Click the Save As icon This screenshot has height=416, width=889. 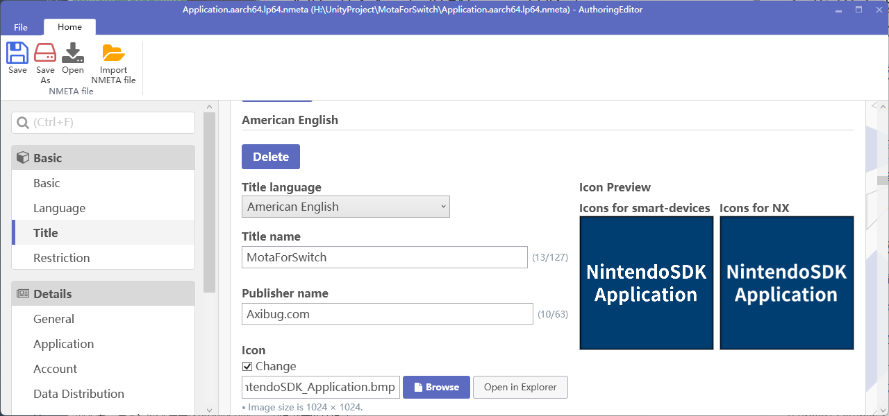click(x=45, y=53)
